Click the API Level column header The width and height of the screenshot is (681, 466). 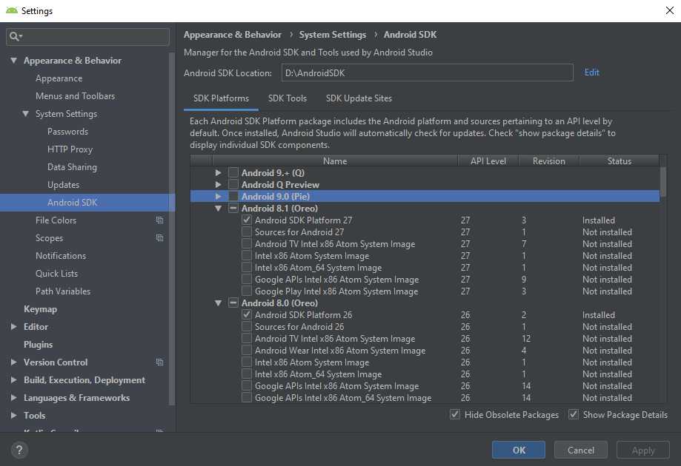[x=488, y=161]
